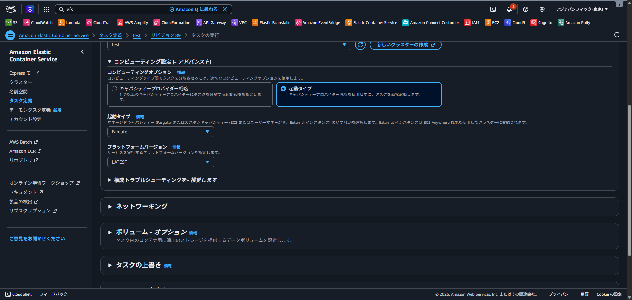632x300 pixels.
Task: Click the Ask Amazon Q search button
Action: click(194, 9)
